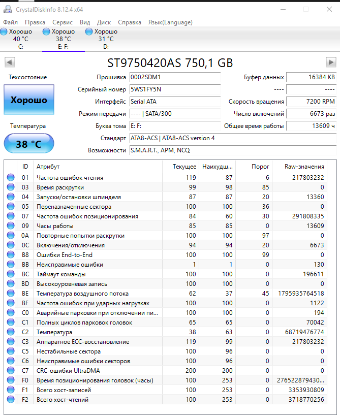
Task: Click the Интерфейс field Serial ATA
Action: [175, 102]
